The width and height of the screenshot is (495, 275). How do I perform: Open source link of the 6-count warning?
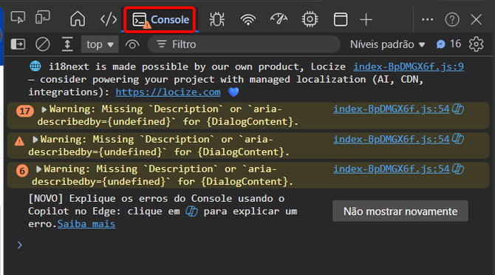tap(392, 169)
